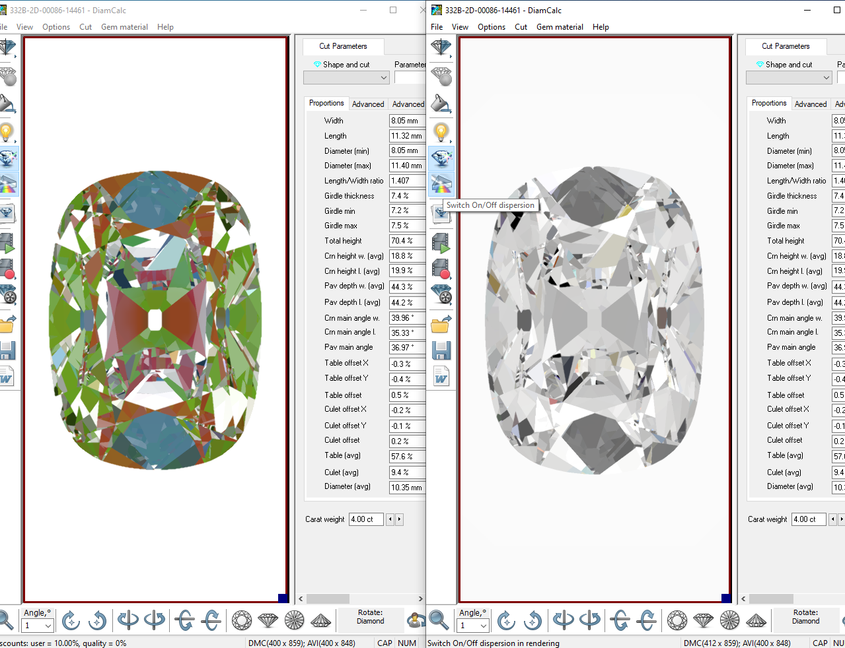The width and height of the screenshot is (845, 648).
Task: Click zoom magnifier in right window's bottom toolbar
Action: click(439, 620)
